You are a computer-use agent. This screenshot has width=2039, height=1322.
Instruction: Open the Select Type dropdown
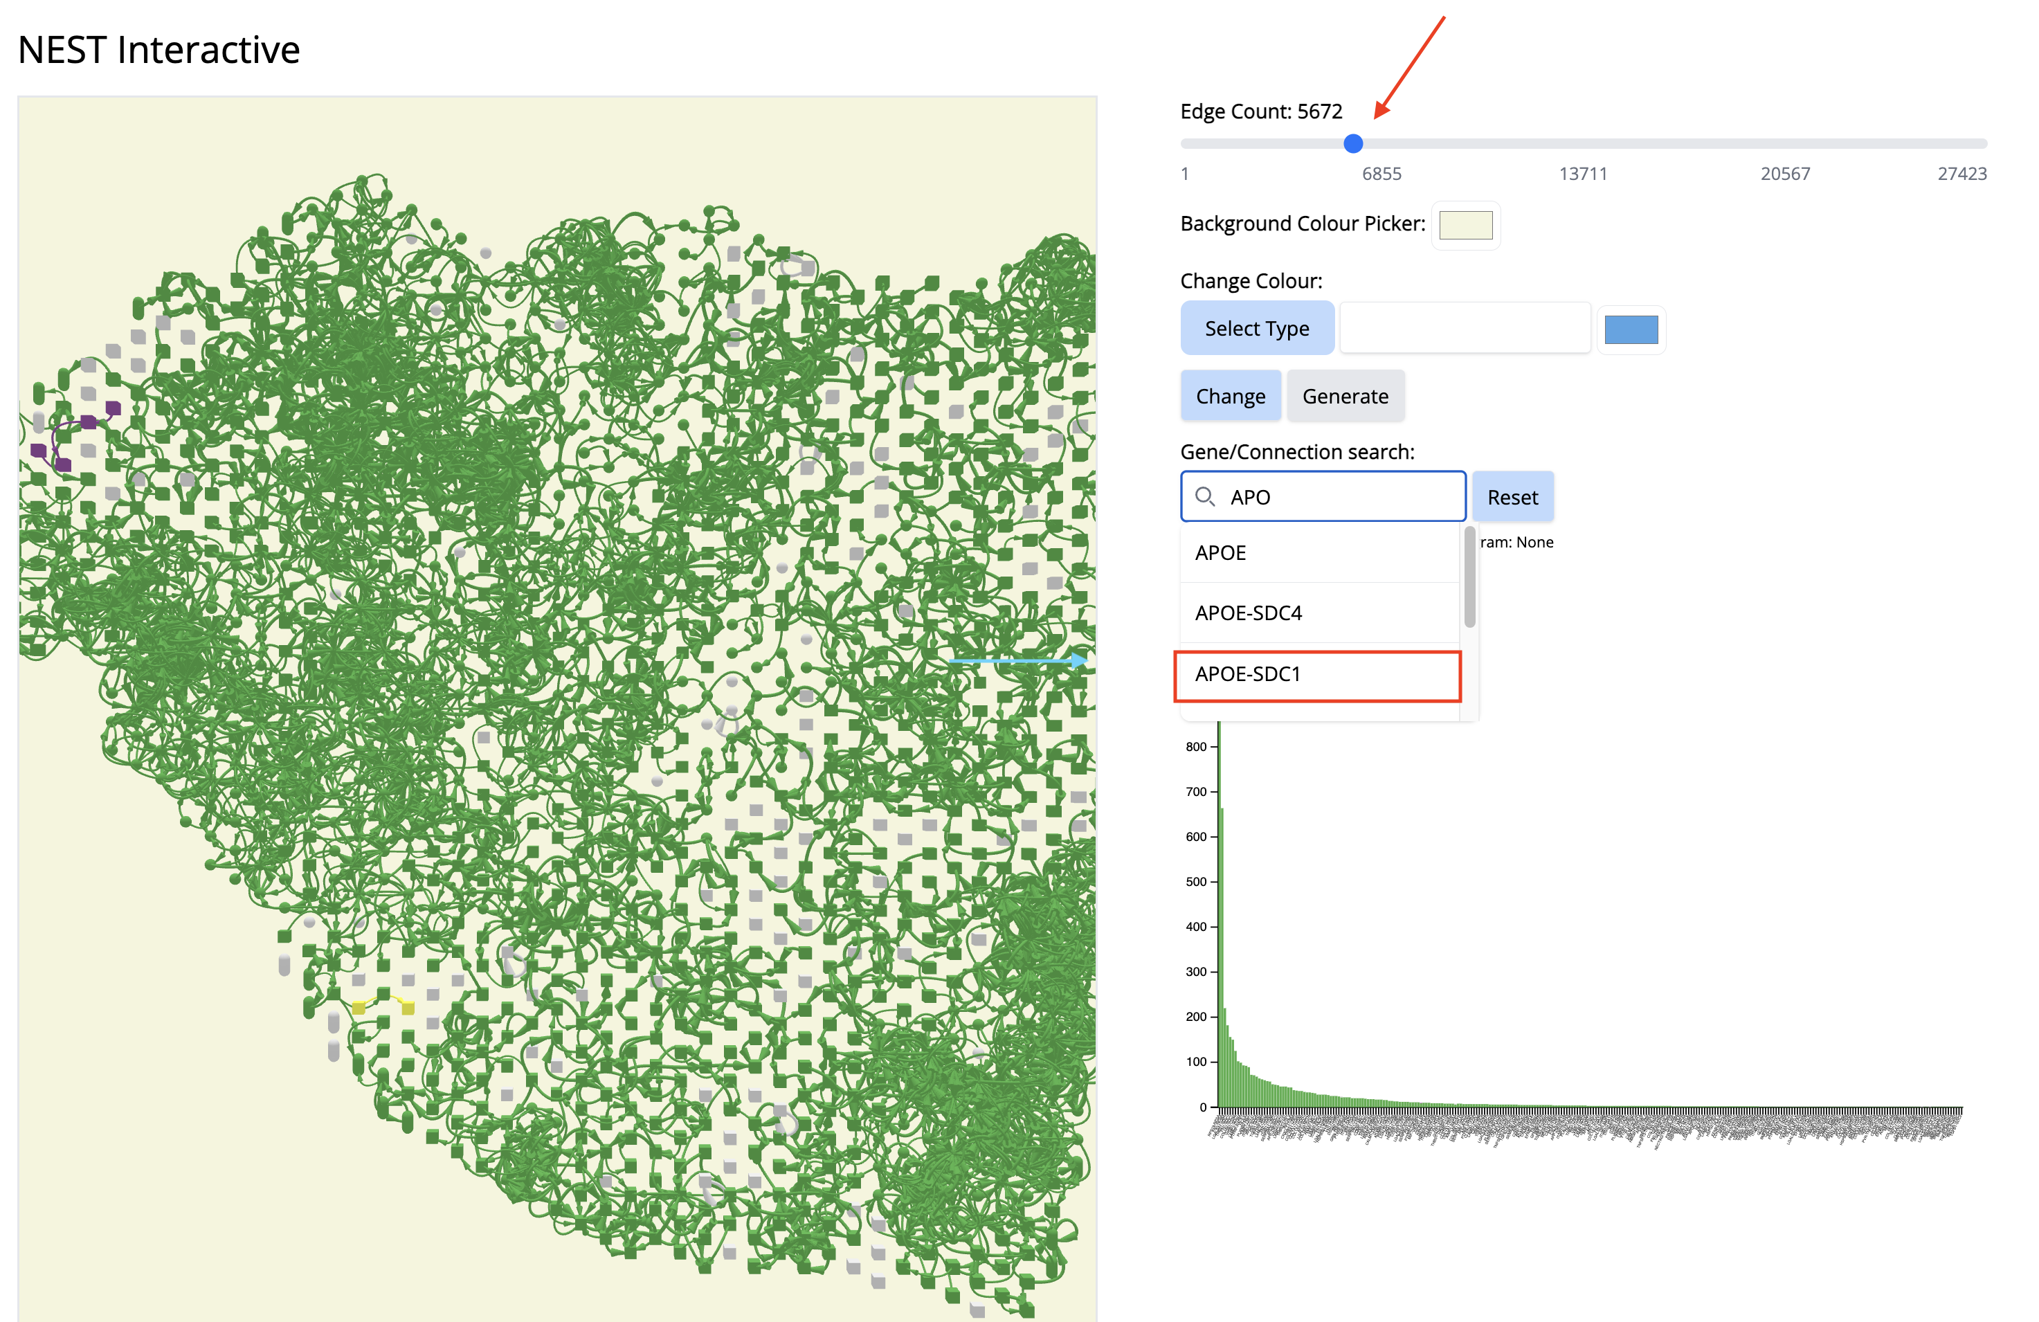[x=1256, y=328]
